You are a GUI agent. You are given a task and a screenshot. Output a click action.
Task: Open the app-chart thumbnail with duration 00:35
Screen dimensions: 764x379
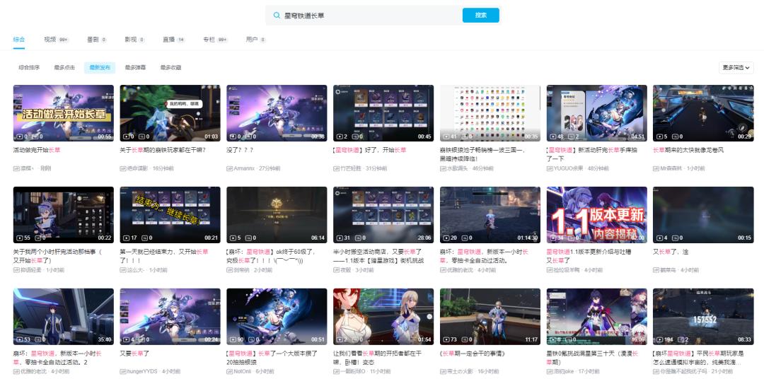[x=490, y=113]
